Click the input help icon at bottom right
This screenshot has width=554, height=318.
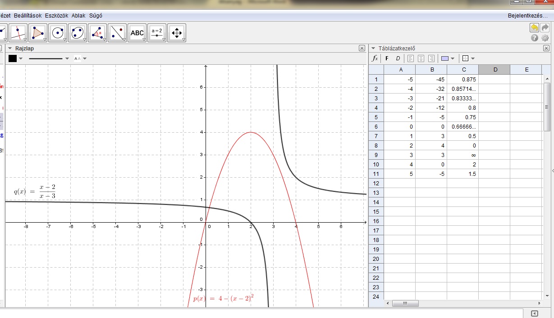534,314
